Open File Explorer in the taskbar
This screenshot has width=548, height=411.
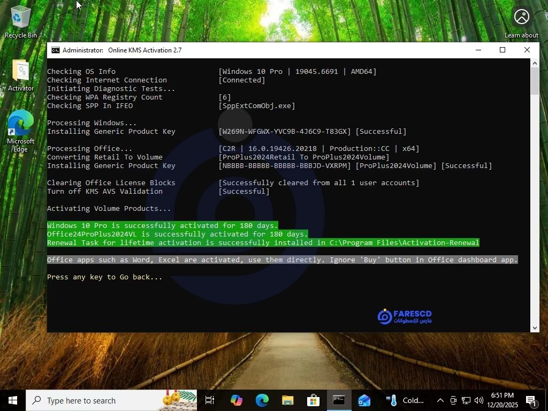[288, 400]
